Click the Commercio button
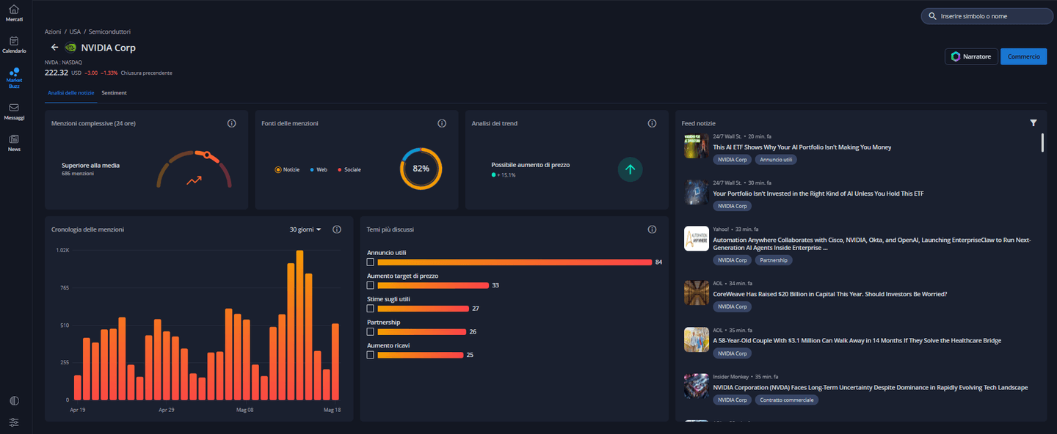Viewport: 1057px width, 434px height. click(1023, 56)
